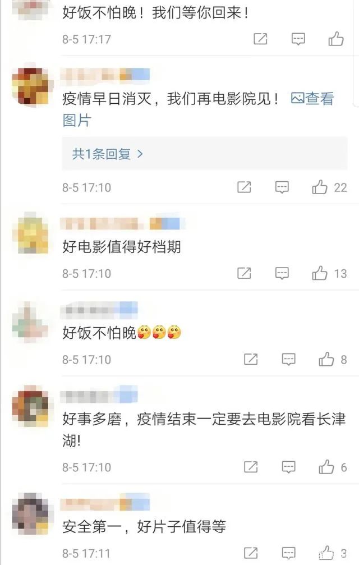
Task: Share the 好电影值得好档期 comment
Action: coord(244,273)
